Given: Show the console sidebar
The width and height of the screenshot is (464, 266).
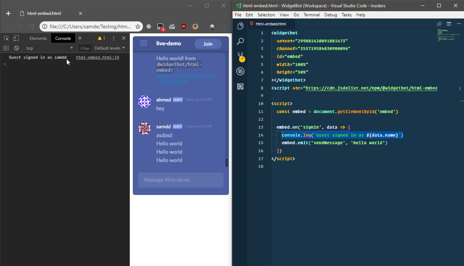Looking at the screenshot, I should (x=6, y=48).
